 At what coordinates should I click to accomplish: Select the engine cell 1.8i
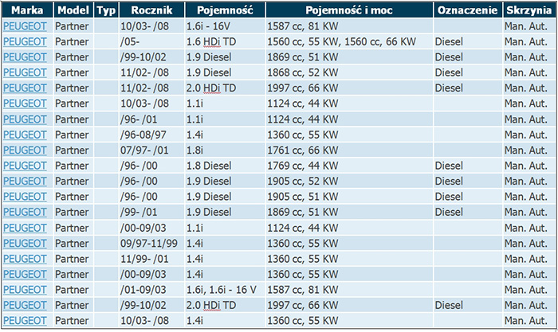coord(226,150)
